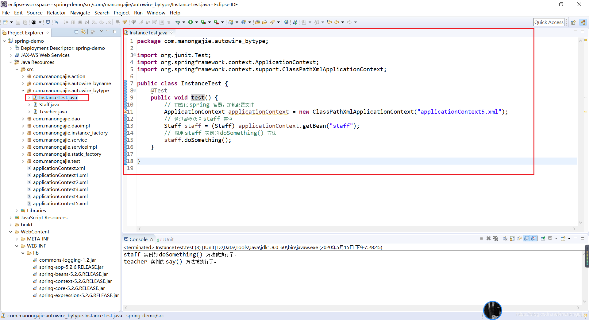Toggle Word Wrap in the Console toolbar
589x320 pixels.
(x=519, y=238)
